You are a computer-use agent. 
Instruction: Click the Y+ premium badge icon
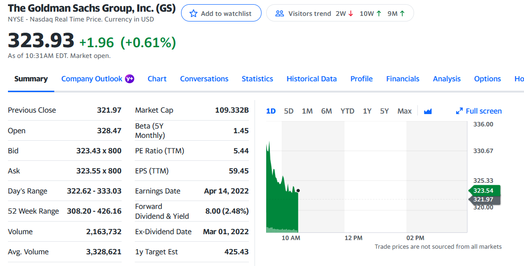click(129, 79)
